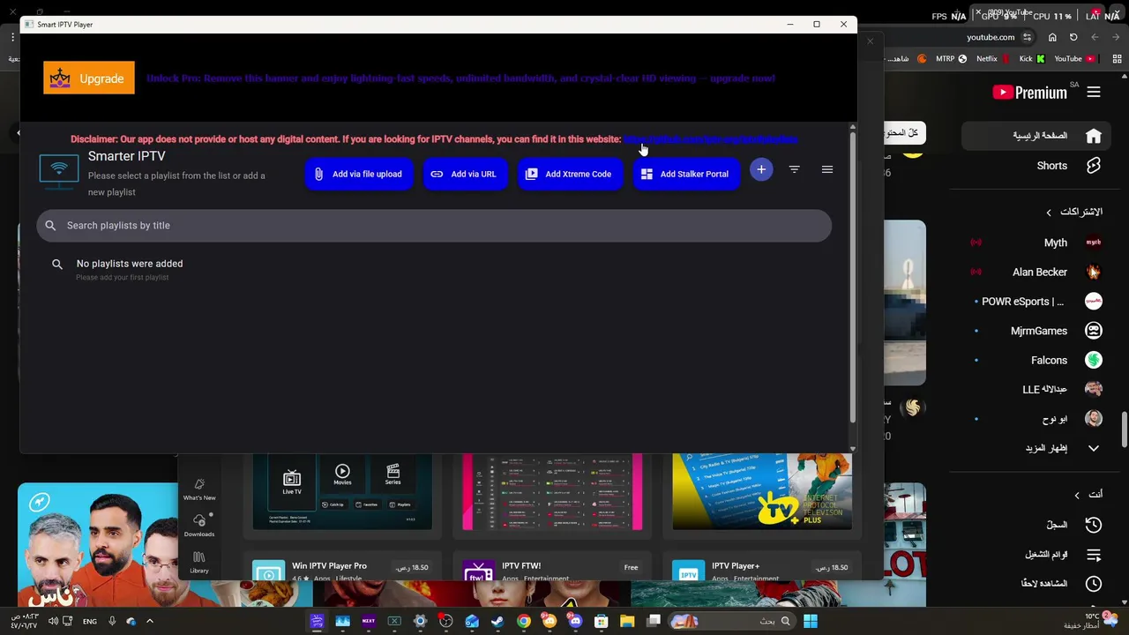Open the YouTube bookmark

tap(1073, 59)
